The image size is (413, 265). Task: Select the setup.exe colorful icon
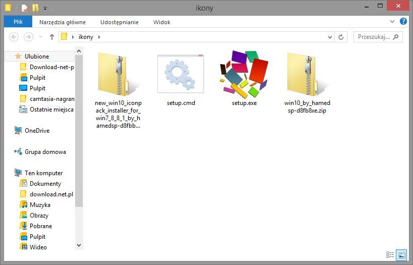[244, 74]
